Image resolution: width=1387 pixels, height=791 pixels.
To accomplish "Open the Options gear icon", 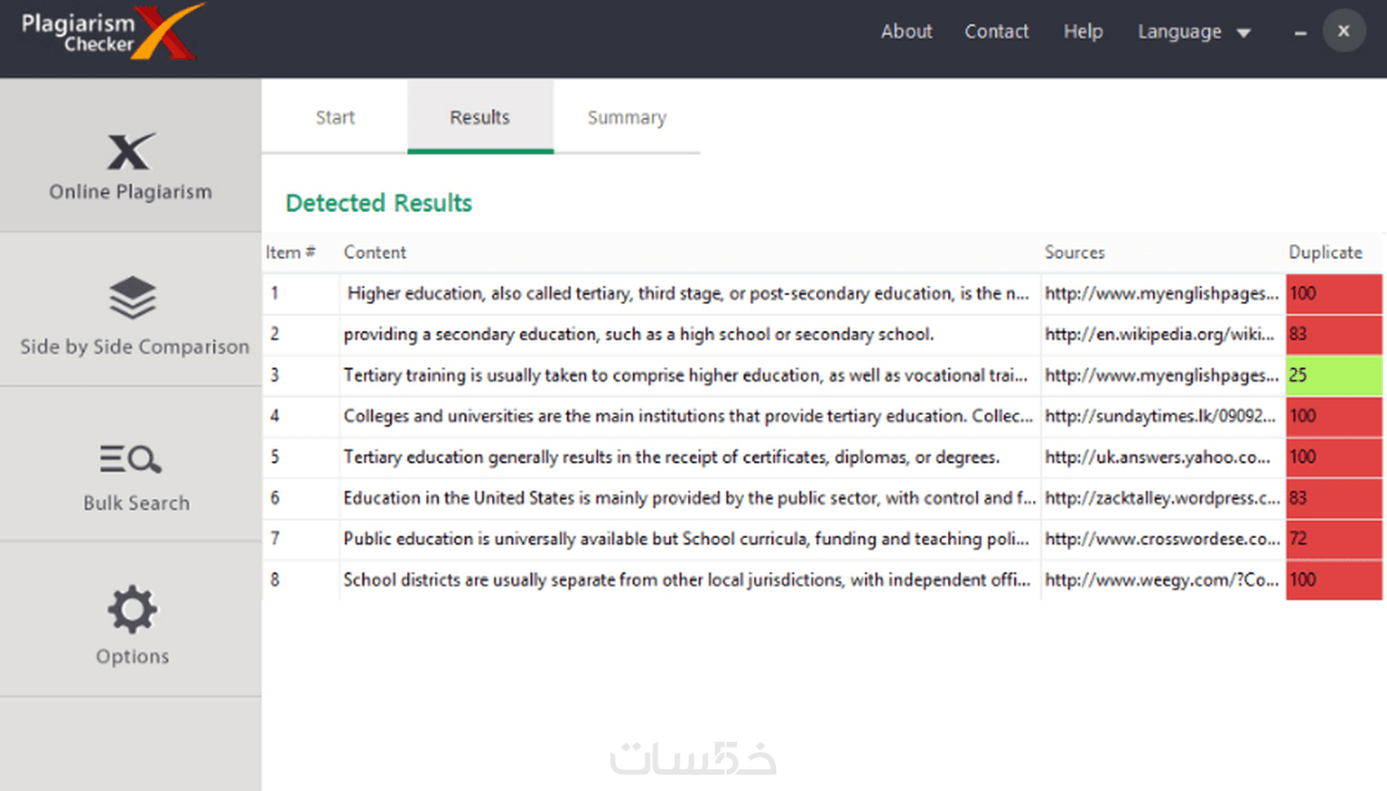I will (132, 609).
